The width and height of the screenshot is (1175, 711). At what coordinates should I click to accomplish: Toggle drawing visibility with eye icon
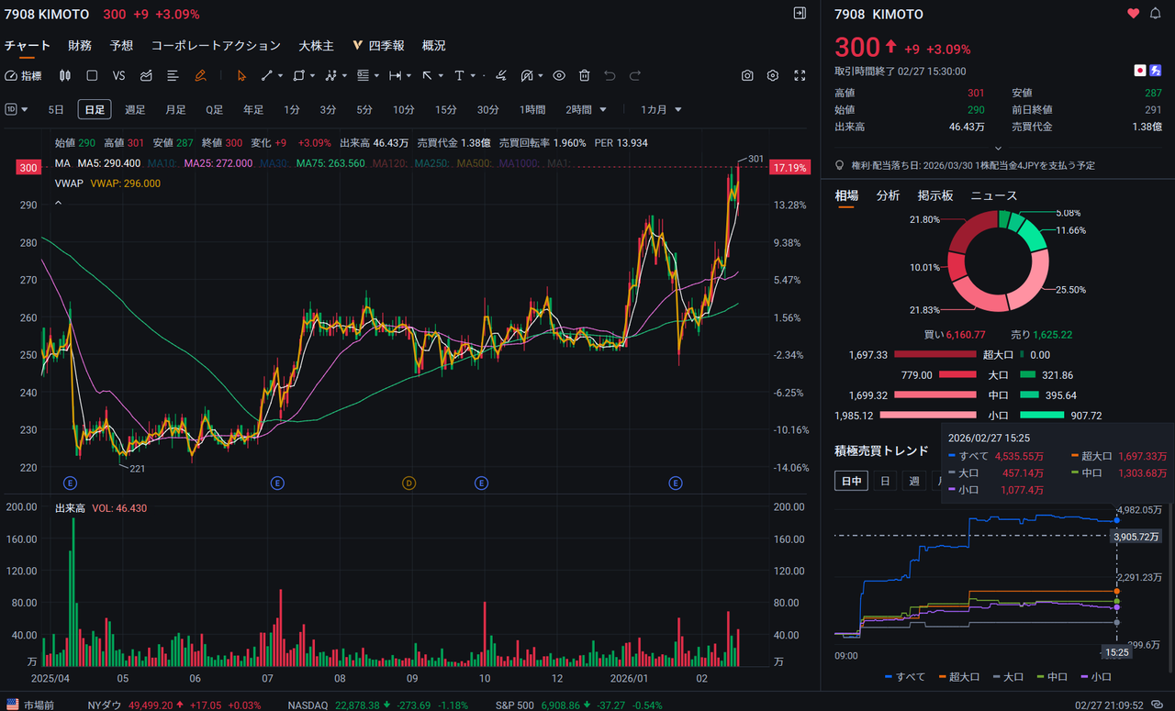(558, 75)
